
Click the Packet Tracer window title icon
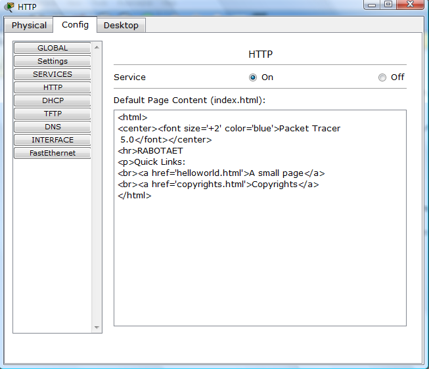point(9,7)
